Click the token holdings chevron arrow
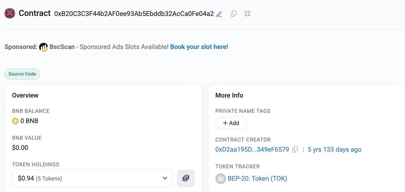The height and width of the screenshot is (192, 405). click(x=165, y=178)
